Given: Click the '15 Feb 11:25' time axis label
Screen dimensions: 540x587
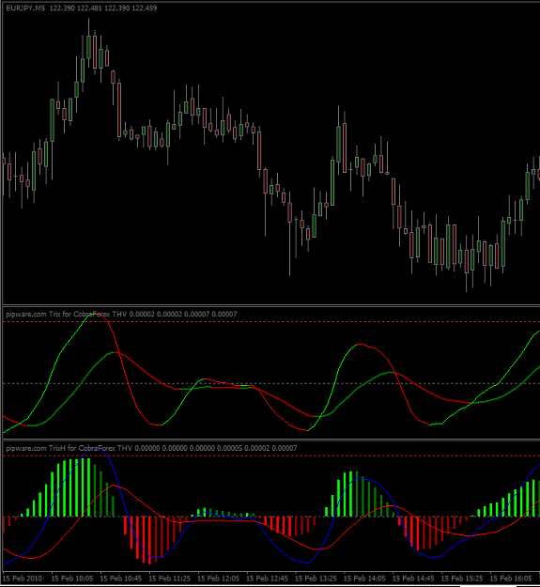Looking at the screenshot, I should pyautogui.click(x=169, y=579).
